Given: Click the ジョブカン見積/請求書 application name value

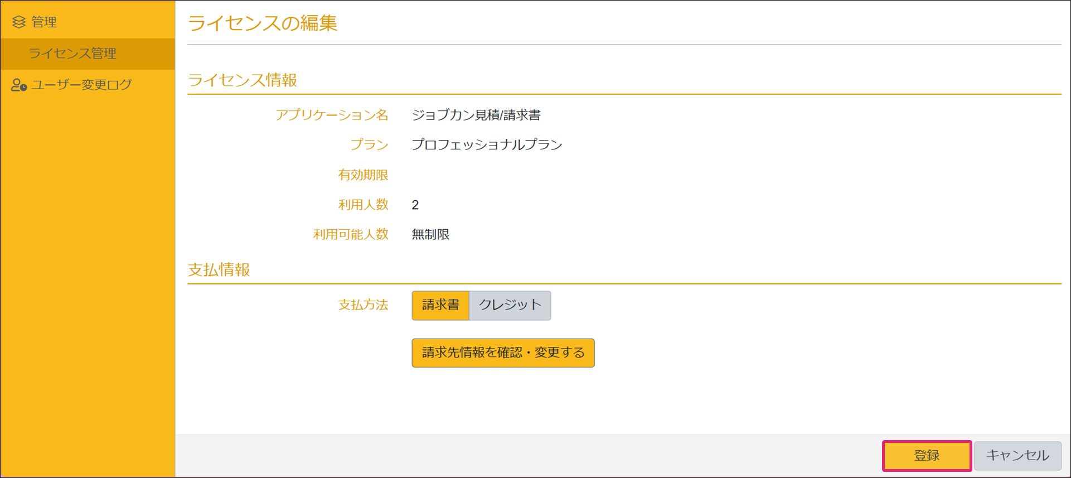Looking at the screenshot, I should 476,115.
